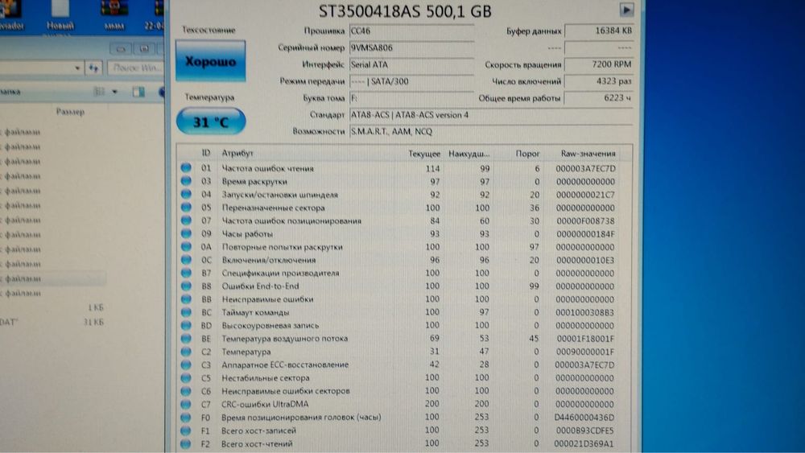Click the Raw-значения column header

[588, 154]
